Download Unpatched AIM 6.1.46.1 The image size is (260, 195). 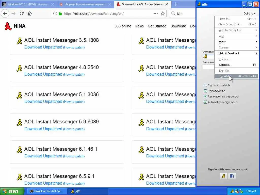(43, 156)
